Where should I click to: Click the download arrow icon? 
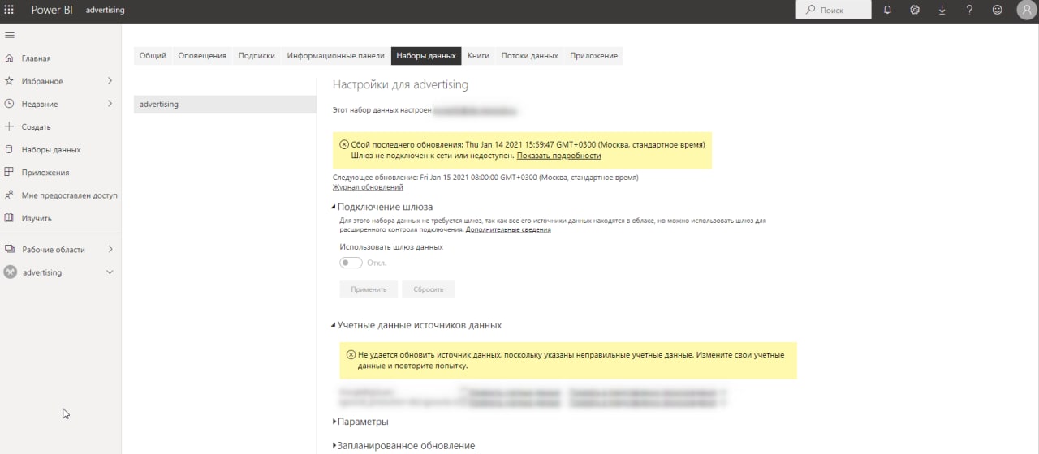tap(942, 10)
